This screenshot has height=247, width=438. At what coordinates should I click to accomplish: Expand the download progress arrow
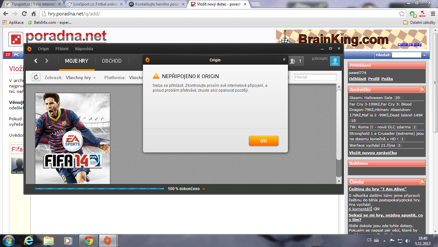204,189
